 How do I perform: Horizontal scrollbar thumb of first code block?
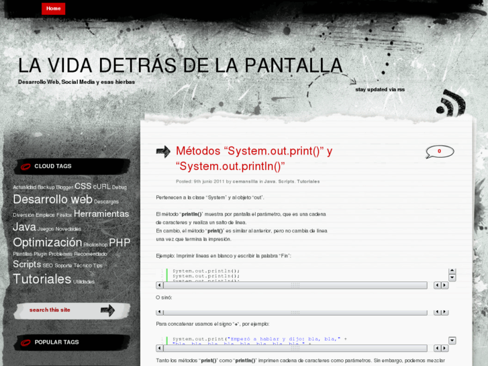tap(295, 285)
